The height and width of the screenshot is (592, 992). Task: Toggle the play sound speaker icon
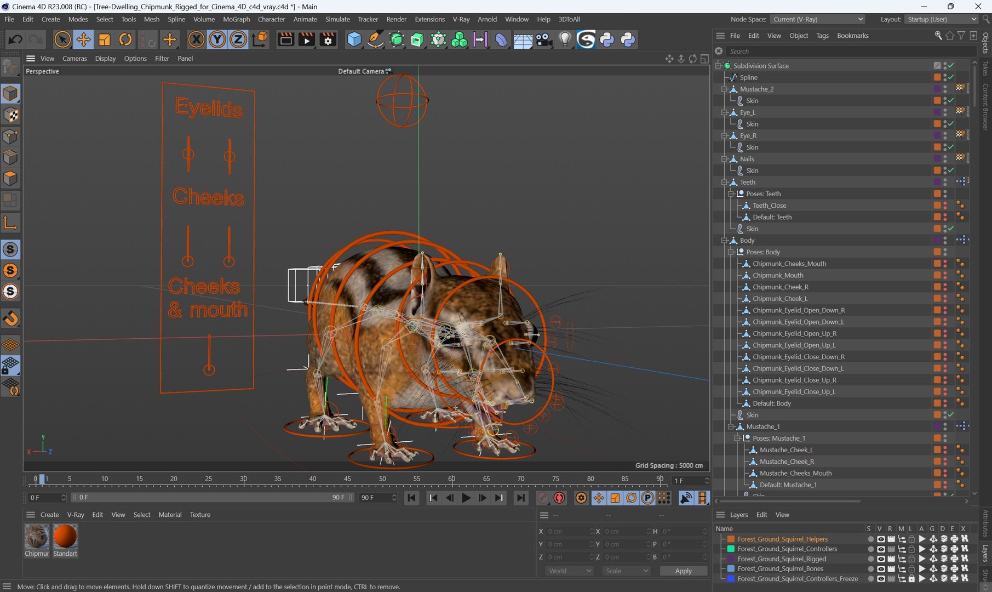click(686, 498)
